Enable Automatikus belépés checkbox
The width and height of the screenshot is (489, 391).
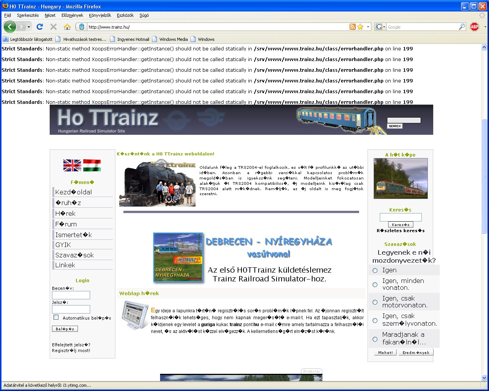56,317
